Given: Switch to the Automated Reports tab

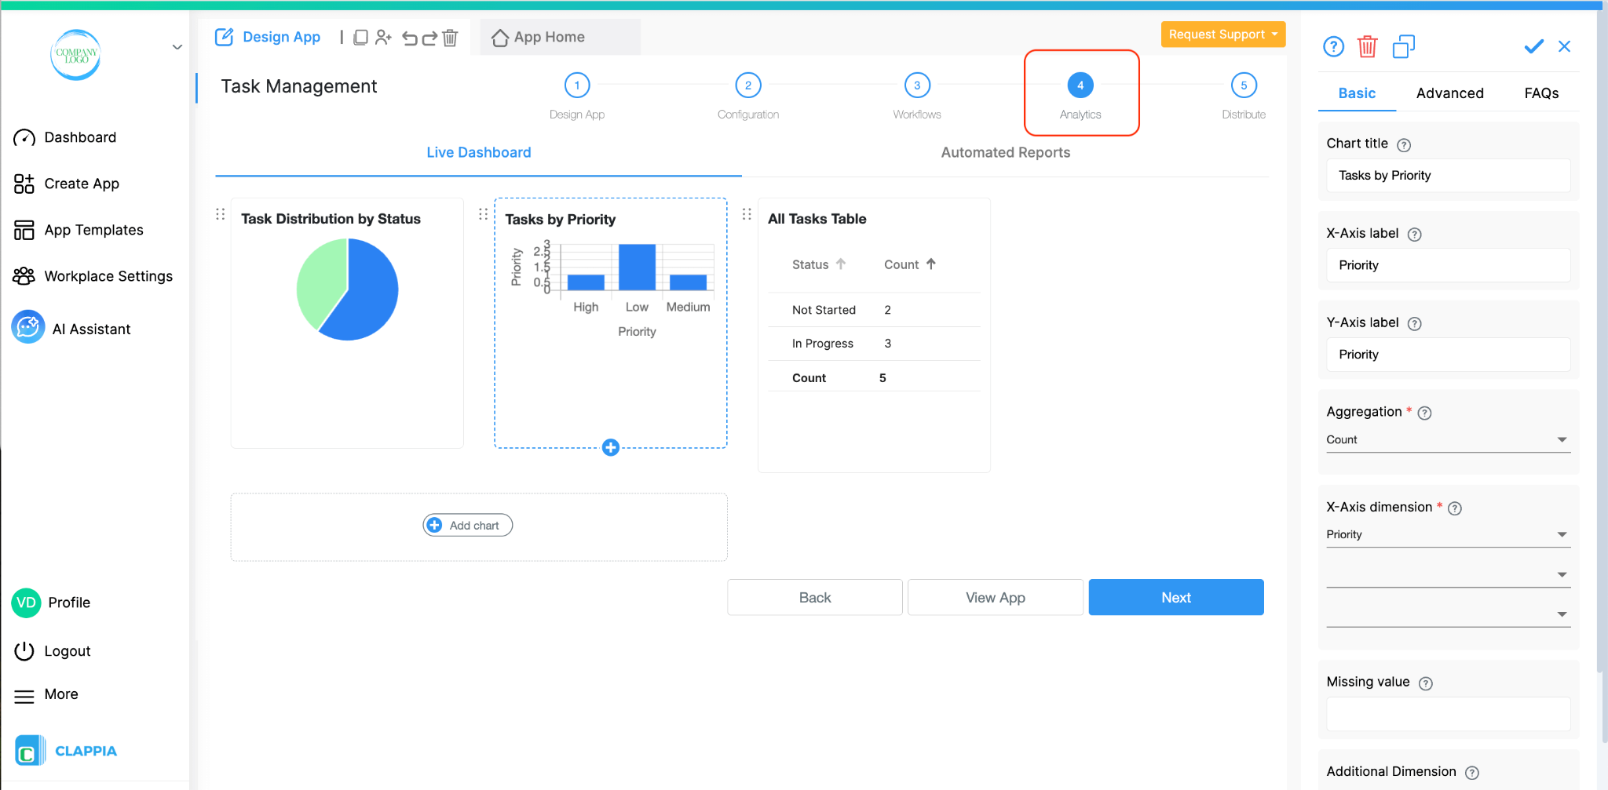Looking at the screenshot, I should (1005, 151).
